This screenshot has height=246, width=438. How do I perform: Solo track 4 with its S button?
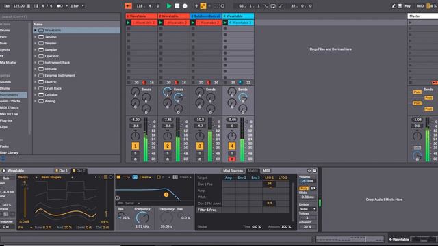click(x=232, y=153)
